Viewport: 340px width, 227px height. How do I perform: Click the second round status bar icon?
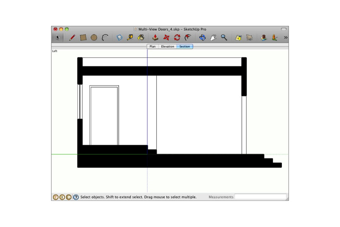coord(62,197)
